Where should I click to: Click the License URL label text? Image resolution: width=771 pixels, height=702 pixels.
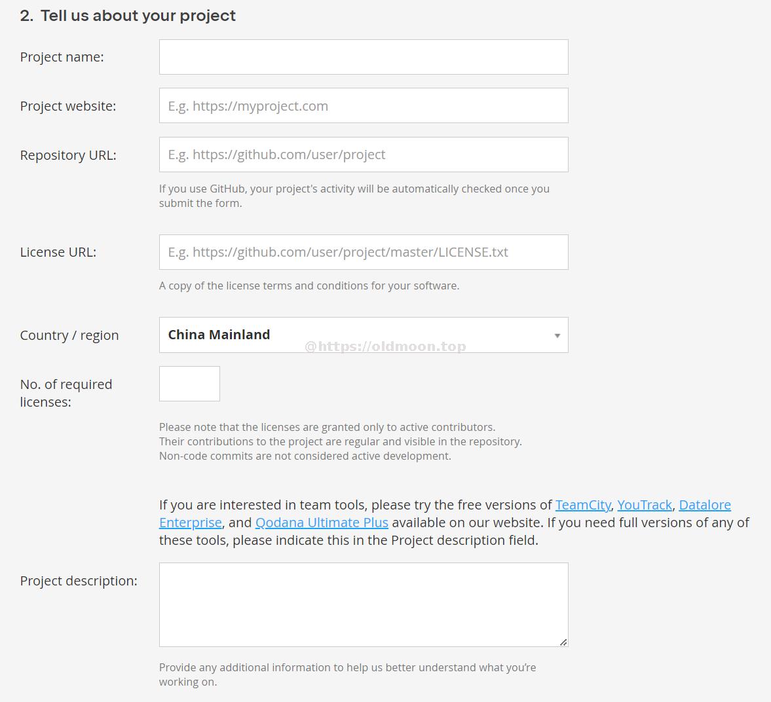point(58,252)
